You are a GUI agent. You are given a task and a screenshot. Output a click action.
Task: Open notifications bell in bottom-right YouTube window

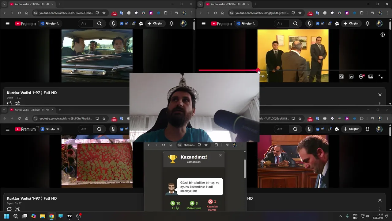pyautogui.click(x=367, y=129)
